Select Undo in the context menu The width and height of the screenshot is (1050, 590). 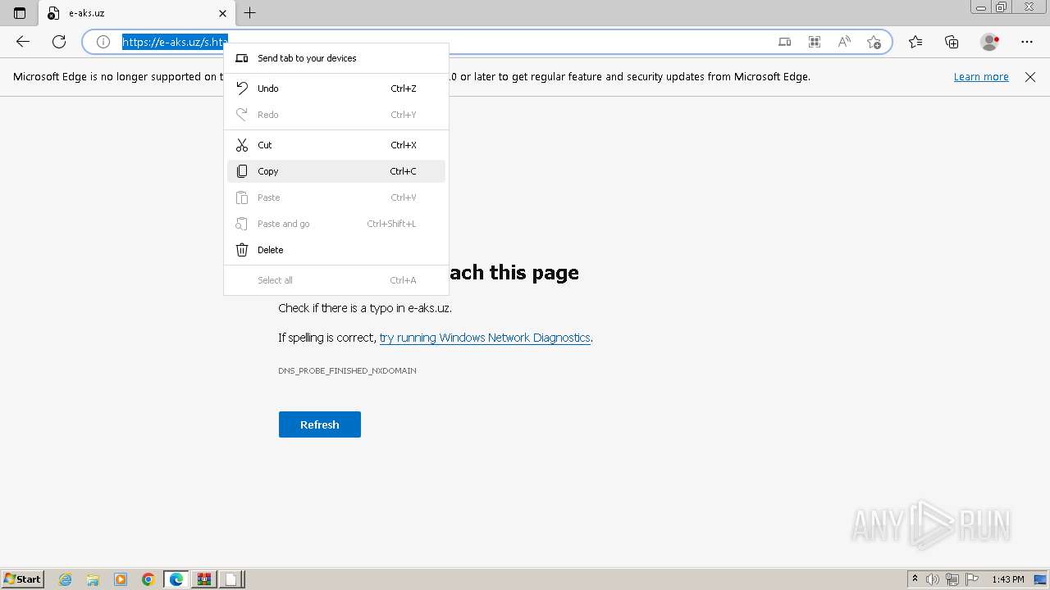click(336, 88)
